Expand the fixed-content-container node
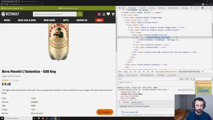 (125, 65)
